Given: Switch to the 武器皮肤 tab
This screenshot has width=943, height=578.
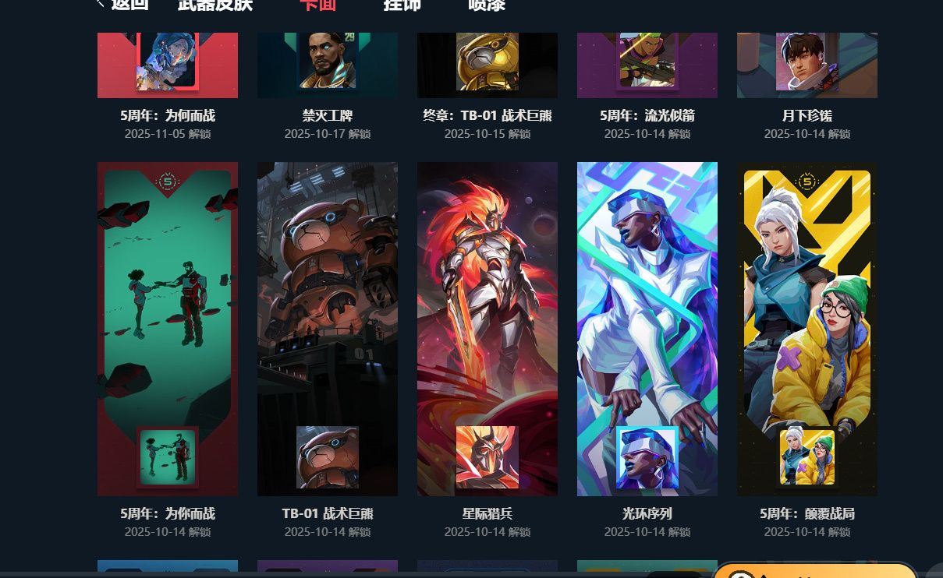Looking at the screenshot, I should (215, 5).
